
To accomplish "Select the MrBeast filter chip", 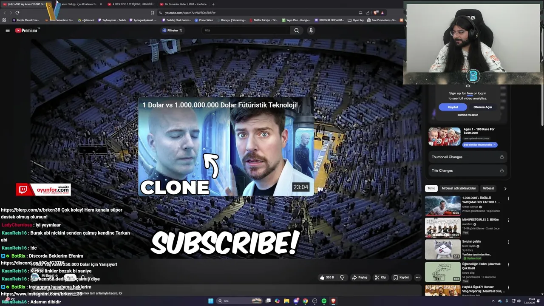I will (x=488, y=188).
